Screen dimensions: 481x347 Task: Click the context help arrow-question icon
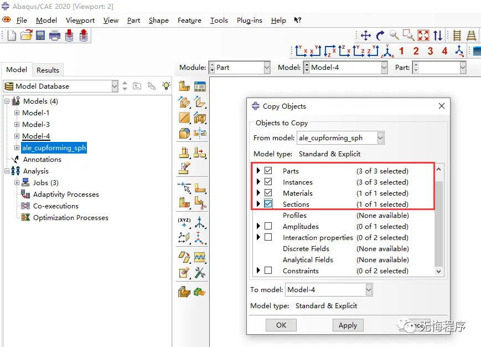click(x=298, y=21)
